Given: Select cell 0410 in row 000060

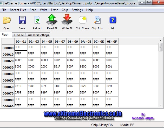Looking at the screenshot, I should click(21, 87).
